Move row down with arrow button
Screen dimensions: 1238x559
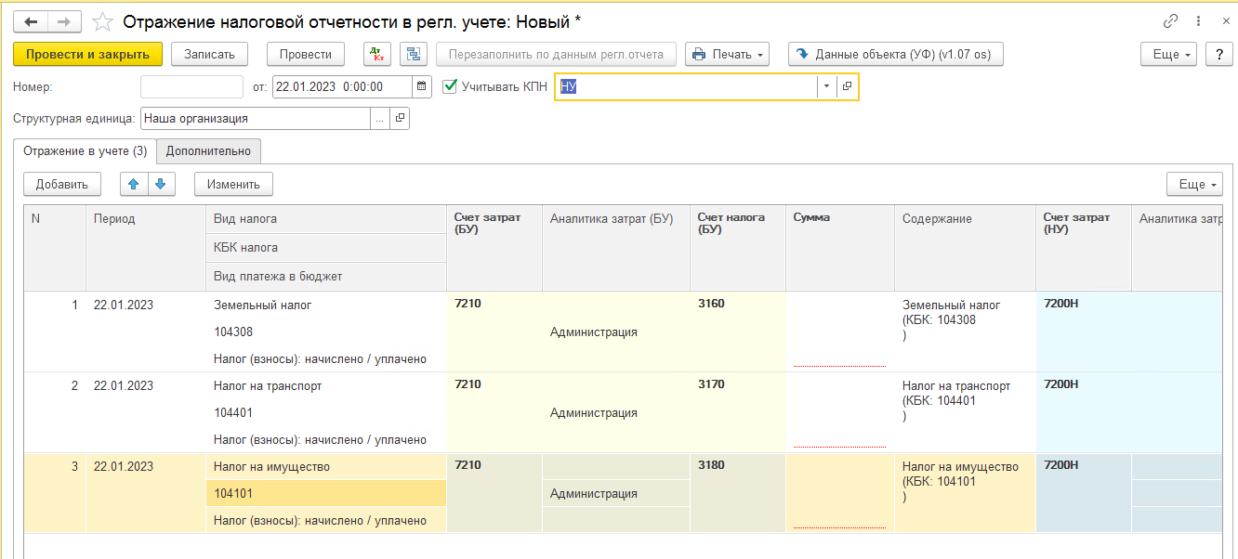161,184
